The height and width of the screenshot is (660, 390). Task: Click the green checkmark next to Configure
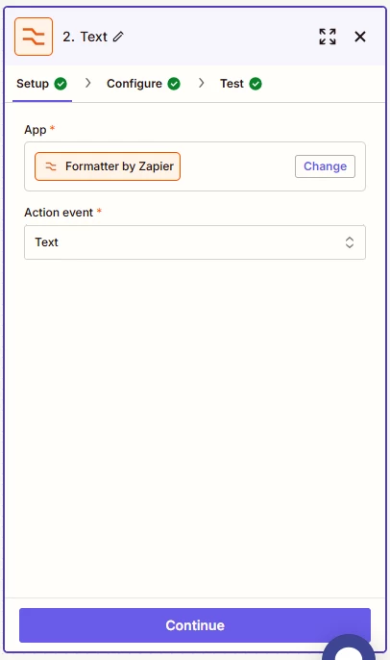click(174, 84)
